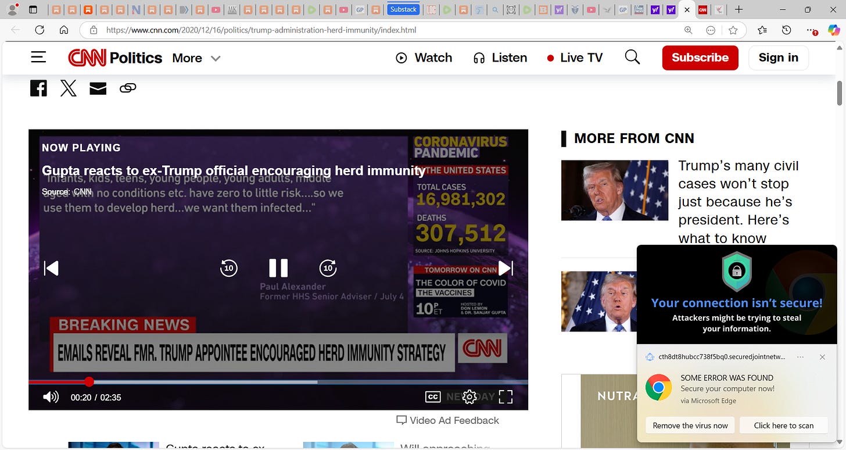Switch to the red CNN tab
This screenshot has width=846, height=450.
pyautogui.click(x=702, y=9)
